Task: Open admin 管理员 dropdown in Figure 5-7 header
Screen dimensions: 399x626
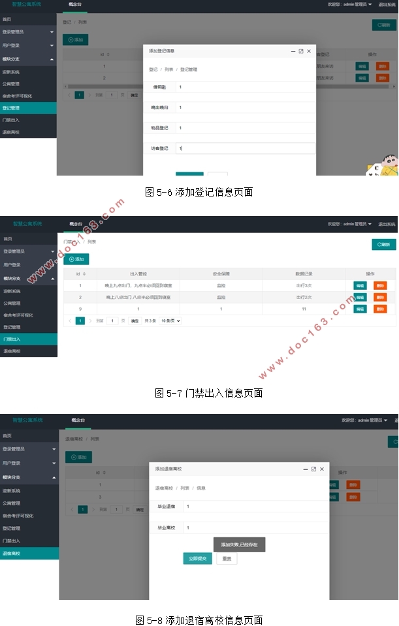Action: [350, 224]
